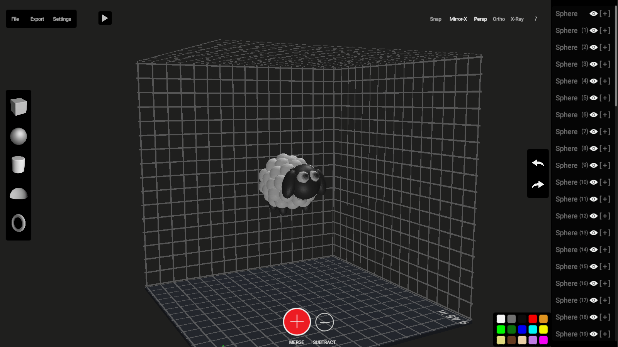Pick the bright yellow color swatch
The height and width of the screenshot is (347, 618).
point(543,329)
